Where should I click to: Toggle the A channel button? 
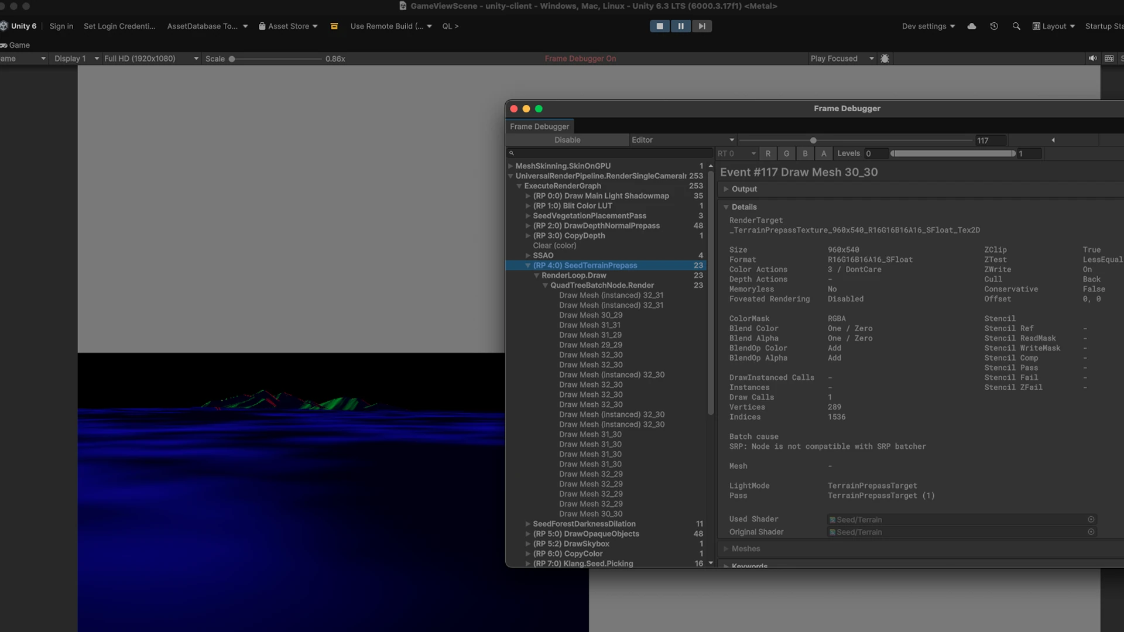[x=824, y=153]
